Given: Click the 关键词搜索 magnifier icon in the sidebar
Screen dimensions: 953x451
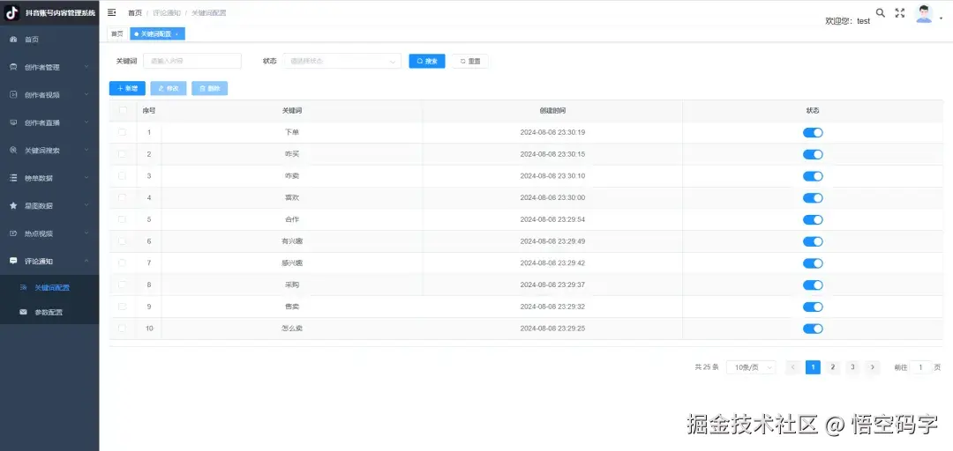Looking at the screenshot, I should [13, 150].
